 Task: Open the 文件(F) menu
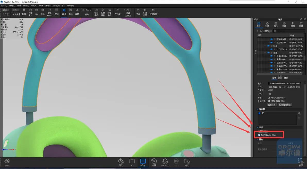(x=4, y=5)
